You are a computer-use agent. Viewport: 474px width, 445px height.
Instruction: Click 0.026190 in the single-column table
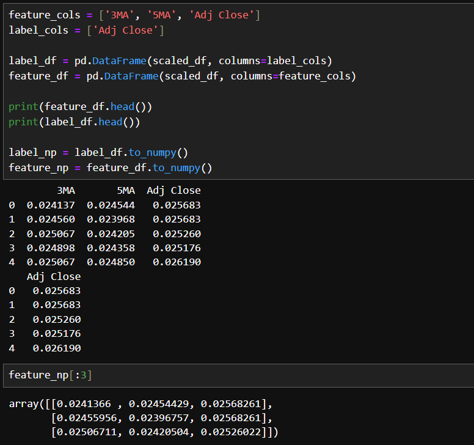coord(57,348)
